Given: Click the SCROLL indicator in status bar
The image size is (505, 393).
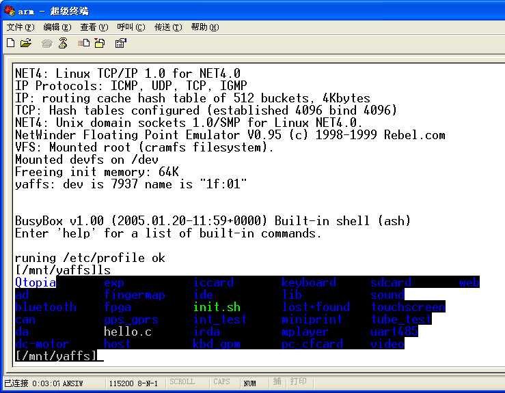Looking at the screenshot, I should point(182,382).
